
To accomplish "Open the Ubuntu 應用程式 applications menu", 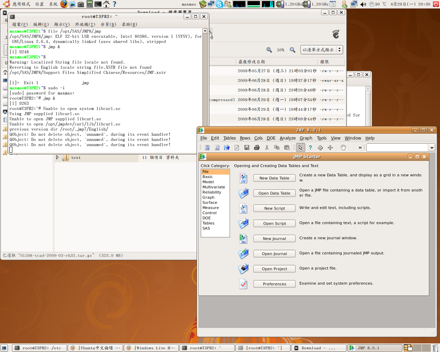I will (21, 4).
